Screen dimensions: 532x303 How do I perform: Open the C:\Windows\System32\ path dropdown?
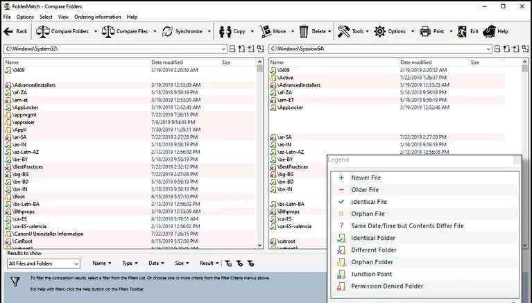(x=223, y=49)
